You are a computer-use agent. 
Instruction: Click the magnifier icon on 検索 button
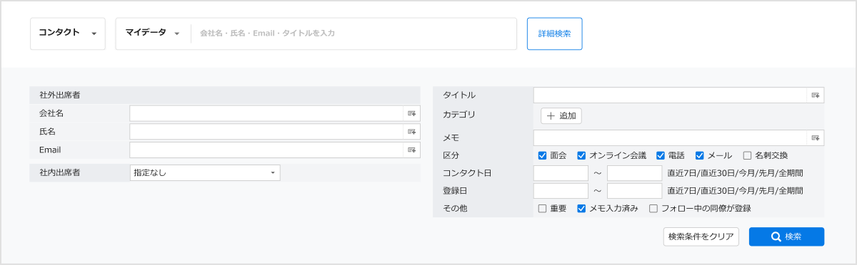(776, 237)
